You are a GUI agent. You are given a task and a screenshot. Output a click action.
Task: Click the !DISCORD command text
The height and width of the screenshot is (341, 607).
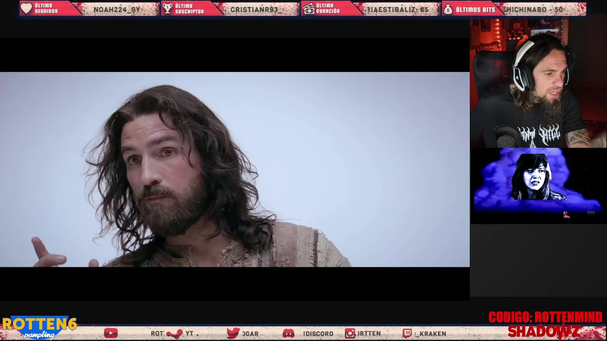tap(318, 334)
